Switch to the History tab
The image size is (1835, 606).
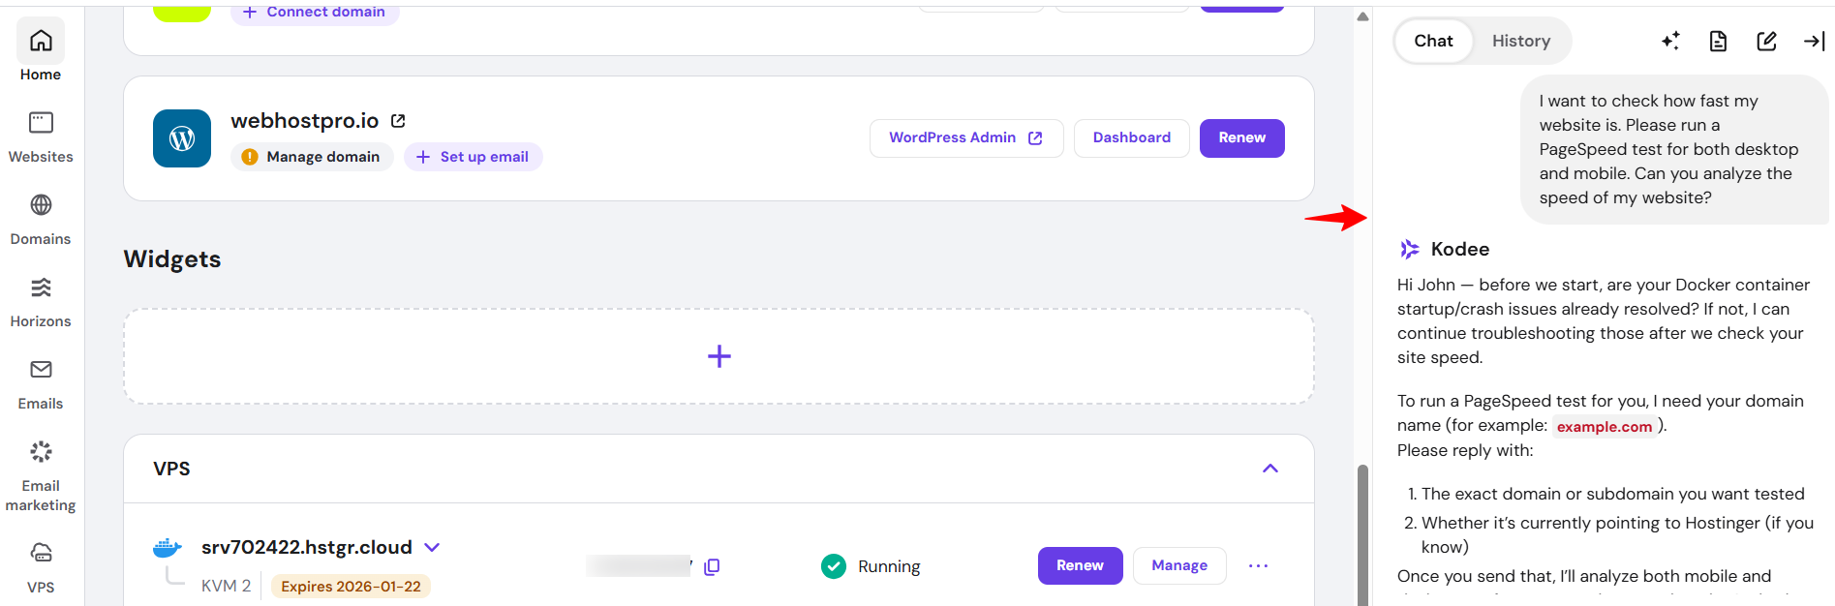click(x=1520, y=41)
